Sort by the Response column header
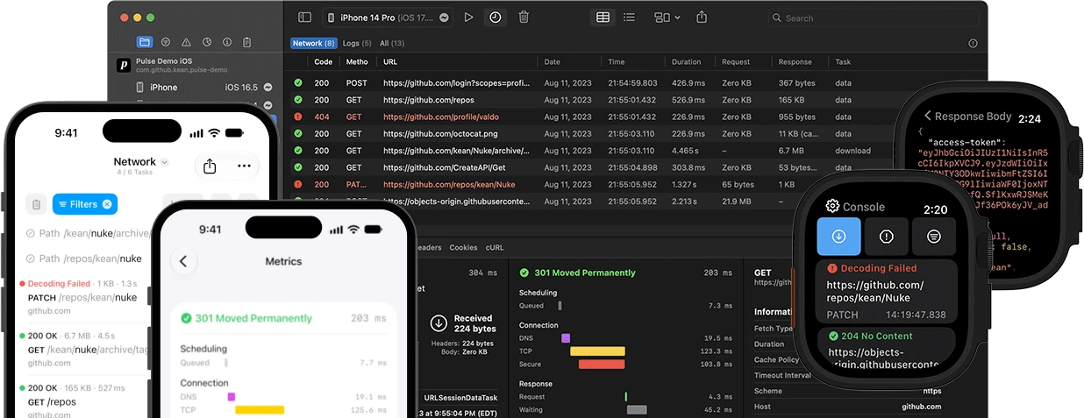Viewport: 1084px width, 418px height. point(795,62)
